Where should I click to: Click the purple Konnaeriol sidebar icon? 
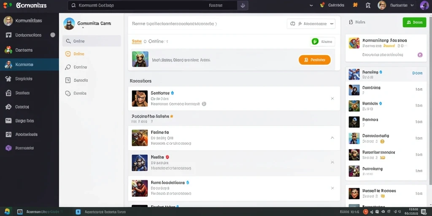tap(8, 148)
